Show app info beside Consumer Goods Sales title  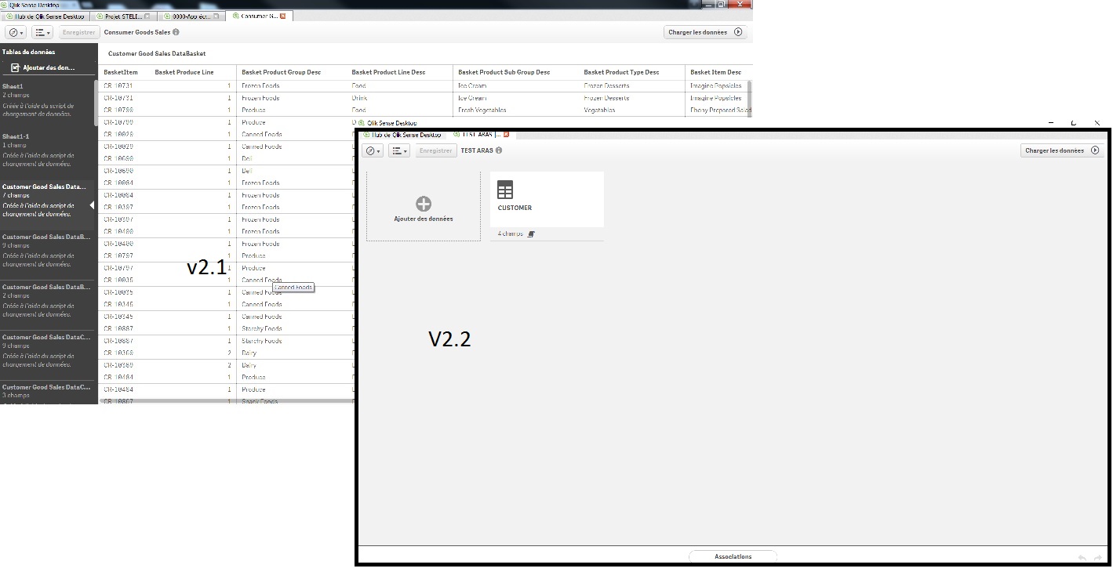pos(176,32)
